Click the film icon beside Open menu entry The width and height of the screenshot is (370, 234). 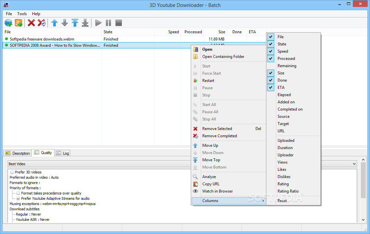[196, 49]
